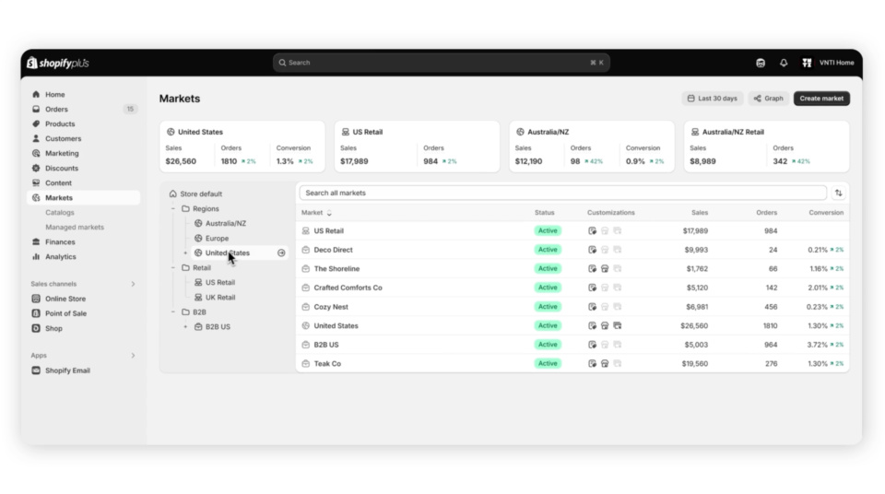The image size is (885, 494).
Task: Focus Search all markets field
Action: [562, 193]
